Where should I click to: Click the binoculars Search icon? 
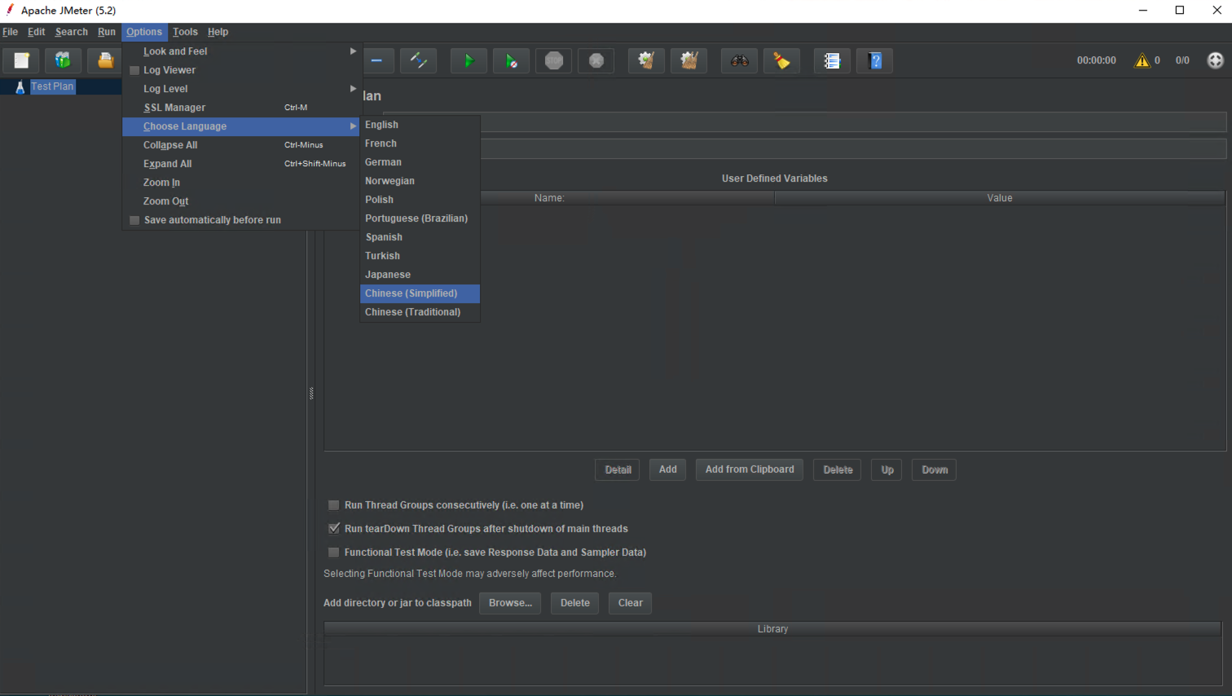[x=740, y=61]
